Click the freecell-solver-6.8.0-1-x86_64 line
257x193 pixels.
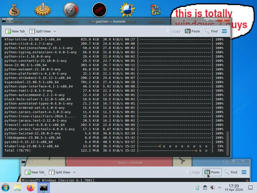pyautogui.click(x=114, y=125)
